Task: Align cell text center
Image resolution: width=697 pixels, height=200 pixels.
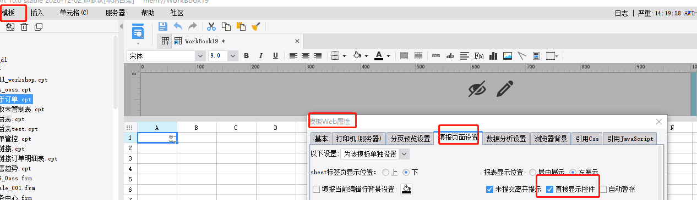Action: 306,56
